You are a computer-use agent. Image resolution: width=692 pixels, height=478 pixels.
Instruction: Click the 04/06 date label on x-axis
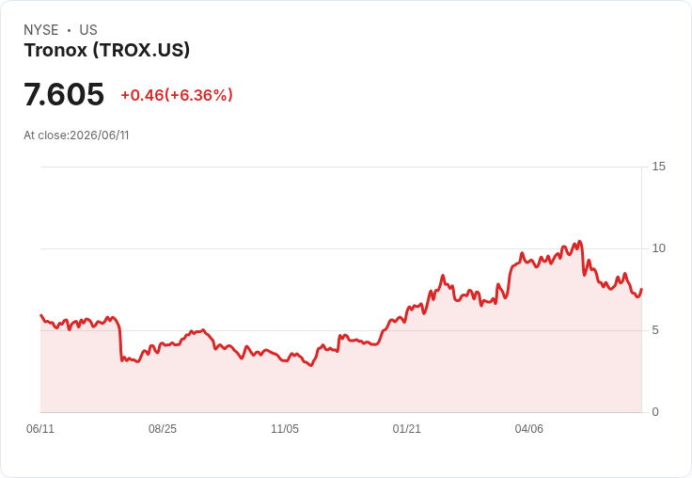pos(528,428)
